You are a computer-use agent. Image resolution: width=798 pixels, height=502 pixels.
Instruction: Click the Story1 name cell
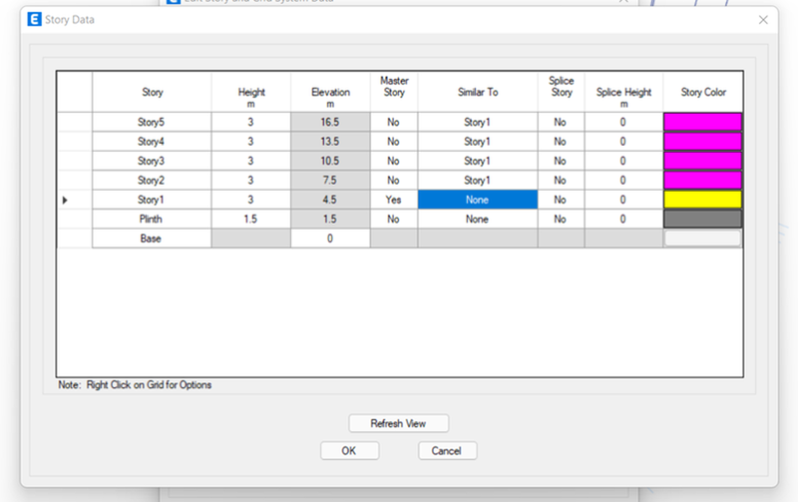pyautogui.click(x=152, y=200)
